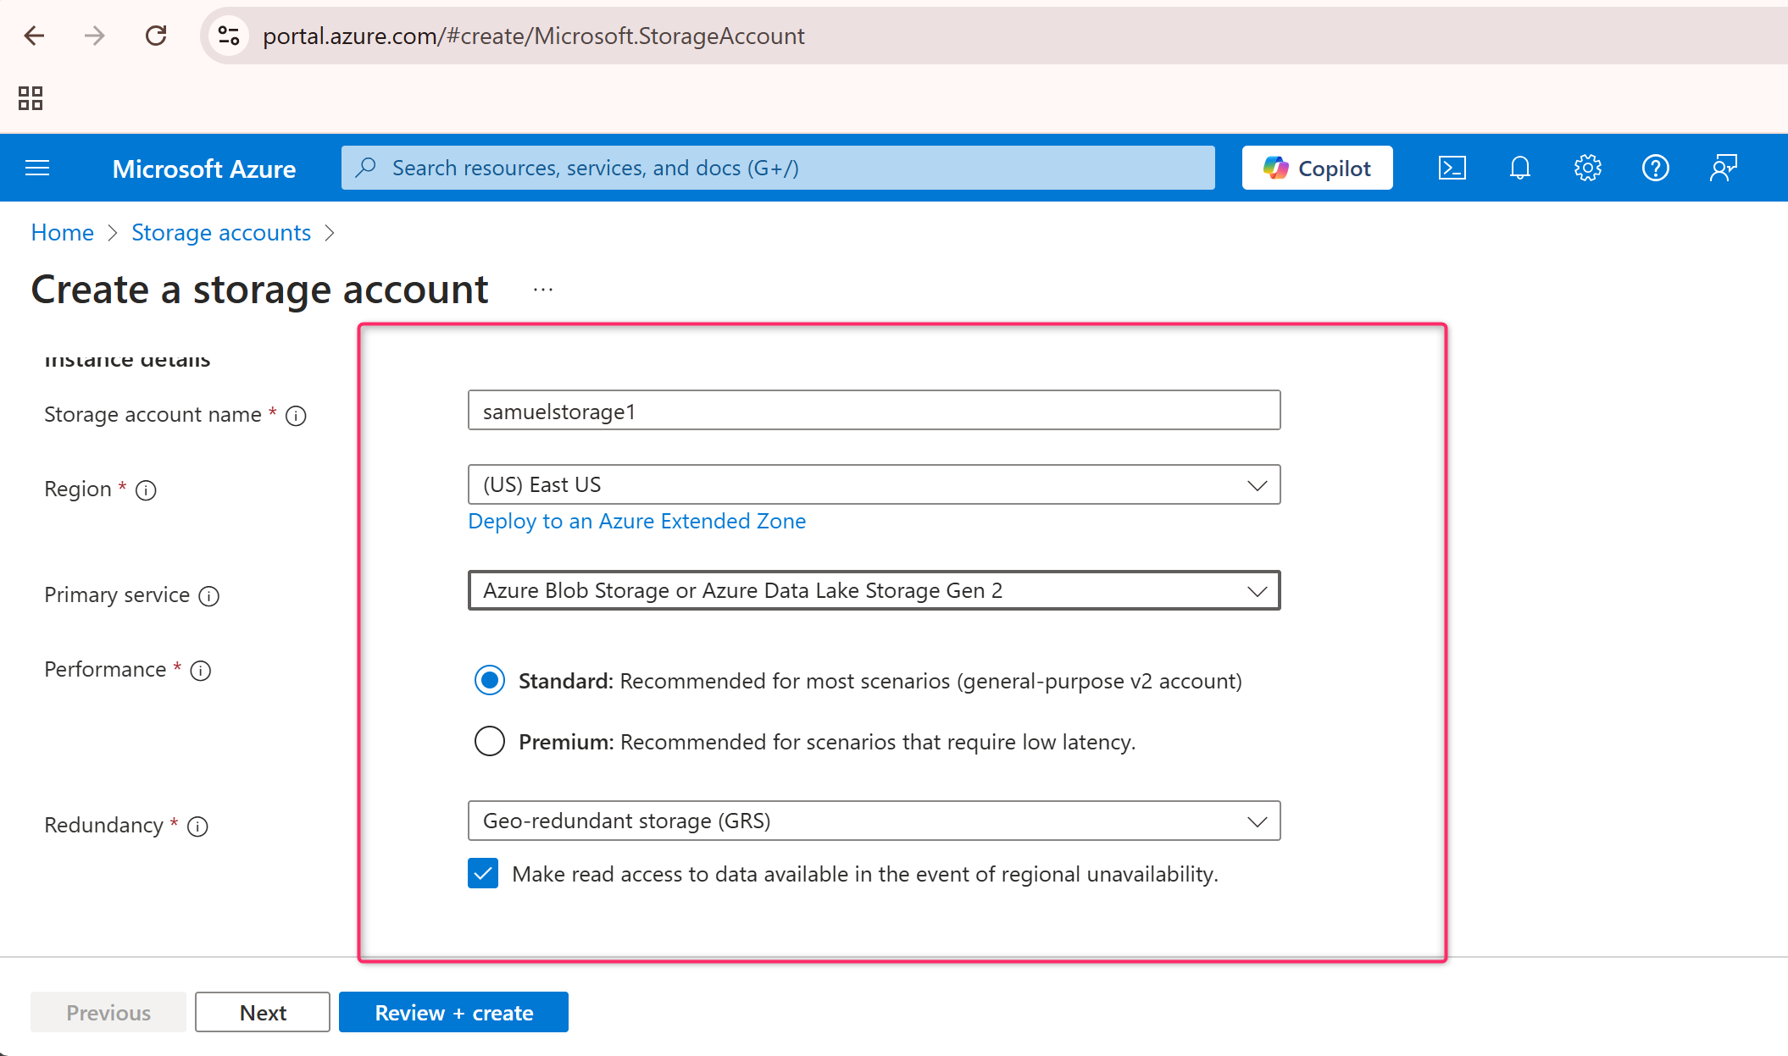Open the browser apps grid icon

coord(31,98)
